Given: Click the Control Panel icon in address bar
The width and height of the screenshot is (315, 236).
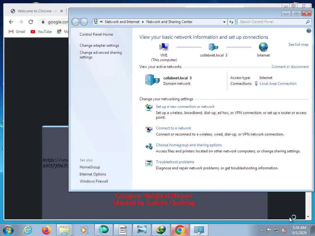Looking at the screenshot, I should coord(96,22).
